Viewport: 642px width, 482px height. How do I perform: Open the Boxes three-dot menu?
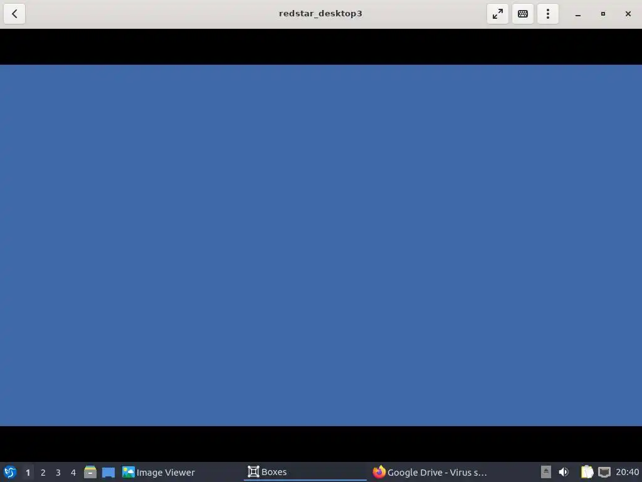pyautogui.click(x=548, y=14)
